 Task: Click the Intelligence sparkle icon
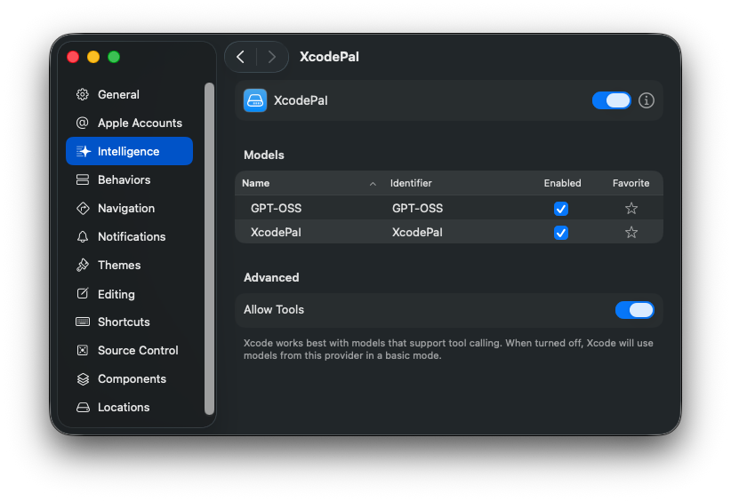pyautogui.click(x=83, y=151)
